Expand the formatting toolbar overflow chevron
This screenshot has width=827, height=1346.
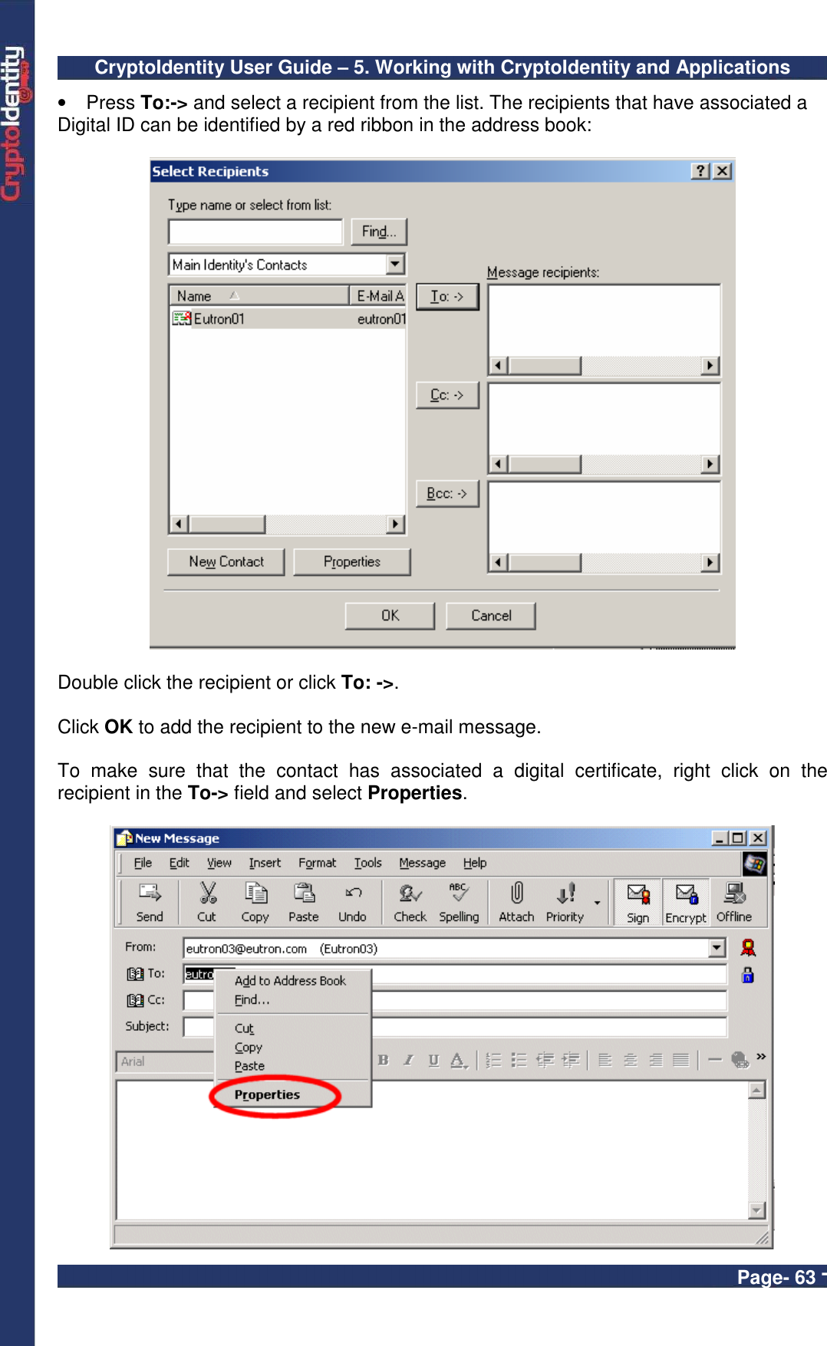click(761, 1057)
